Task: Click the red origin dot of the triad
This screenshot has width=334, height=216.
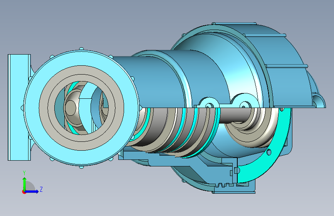Action: click(x=24, y=192)
